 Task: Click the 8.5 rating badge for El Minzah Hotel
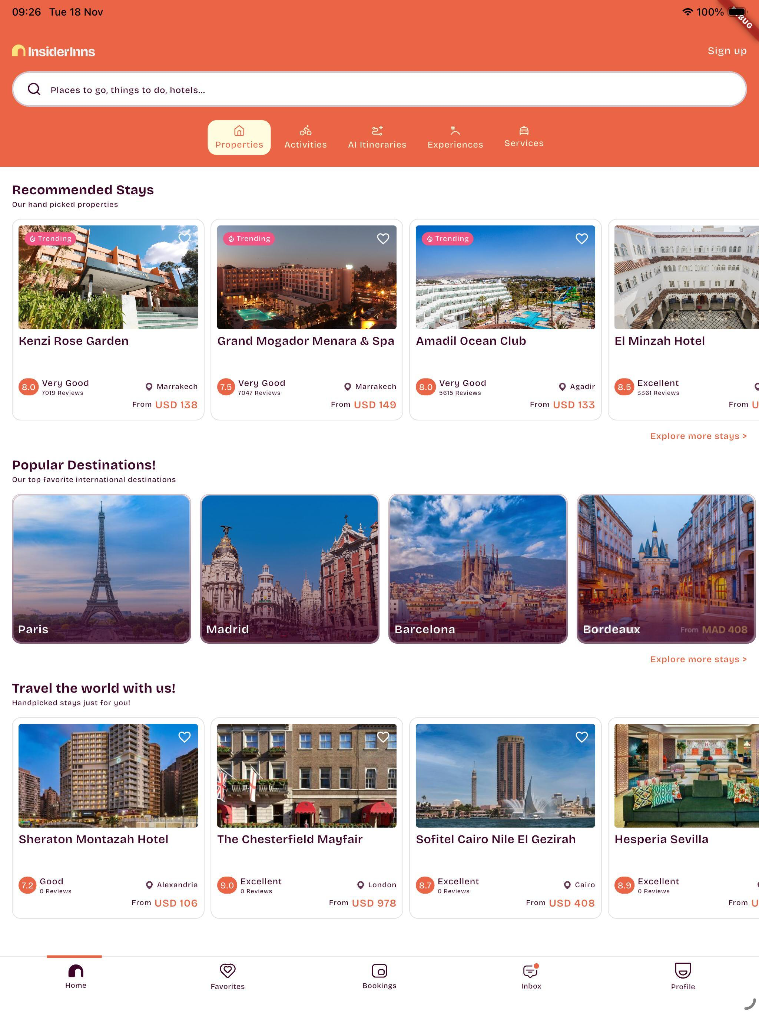point(624,387)
